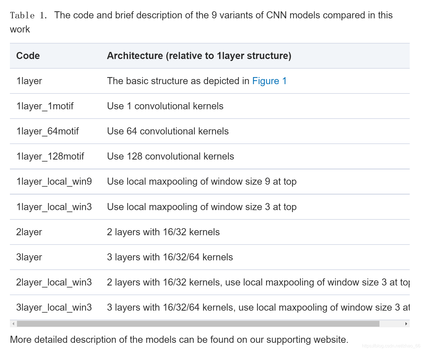This screenshot has width=423, height=351.
Task: Click the 'More detailed description' sentence
Action: point(179,339)
